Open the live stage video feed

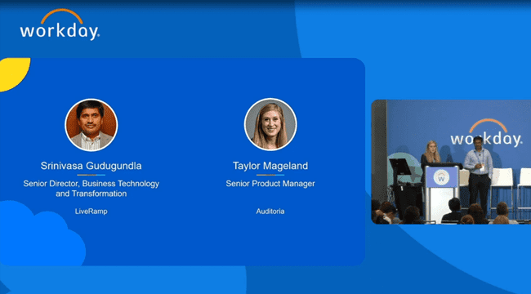[451, 162]
